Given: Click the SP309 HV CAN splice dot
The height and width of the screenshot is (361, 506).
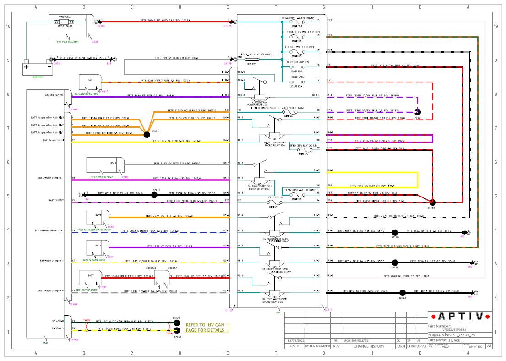Looking at the screenshot, I should tap(176, 323).
